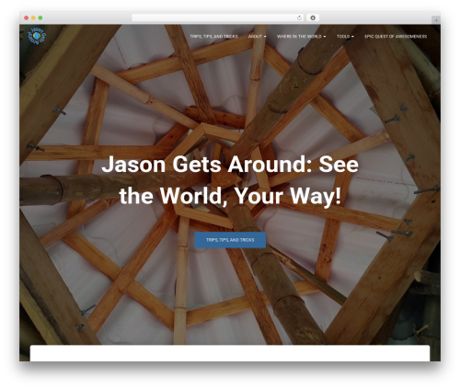
Task: Reload the page using the refresh icon
Action: [299, 17]
